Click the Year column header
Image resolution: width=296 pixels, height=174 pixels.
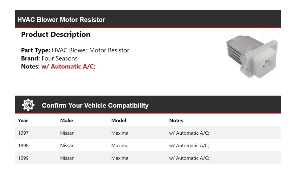23,121
